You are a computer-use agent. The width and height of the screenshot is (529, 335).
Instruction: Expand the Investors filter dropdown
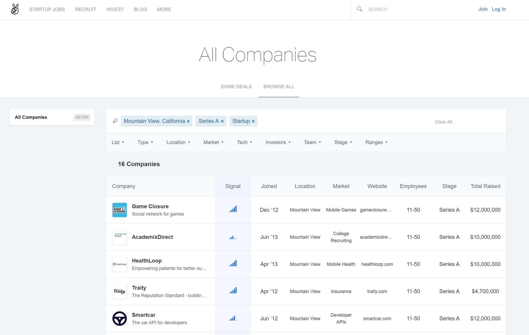(x=278, y=142)
